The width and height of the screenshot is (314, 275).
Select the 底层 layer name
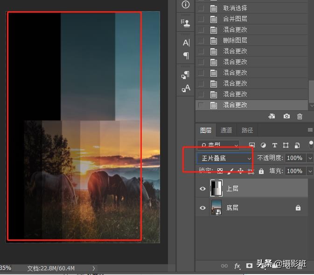point(232,208)
